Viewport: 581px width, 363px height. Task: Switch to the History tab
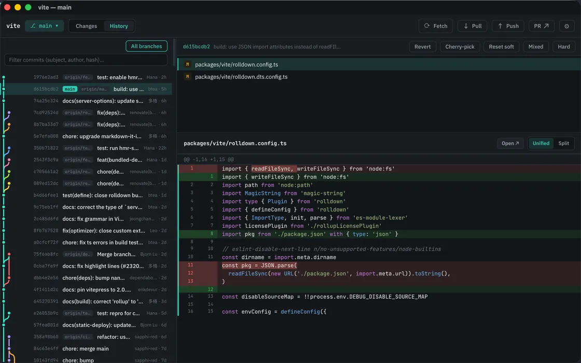[x=119, y=26]
